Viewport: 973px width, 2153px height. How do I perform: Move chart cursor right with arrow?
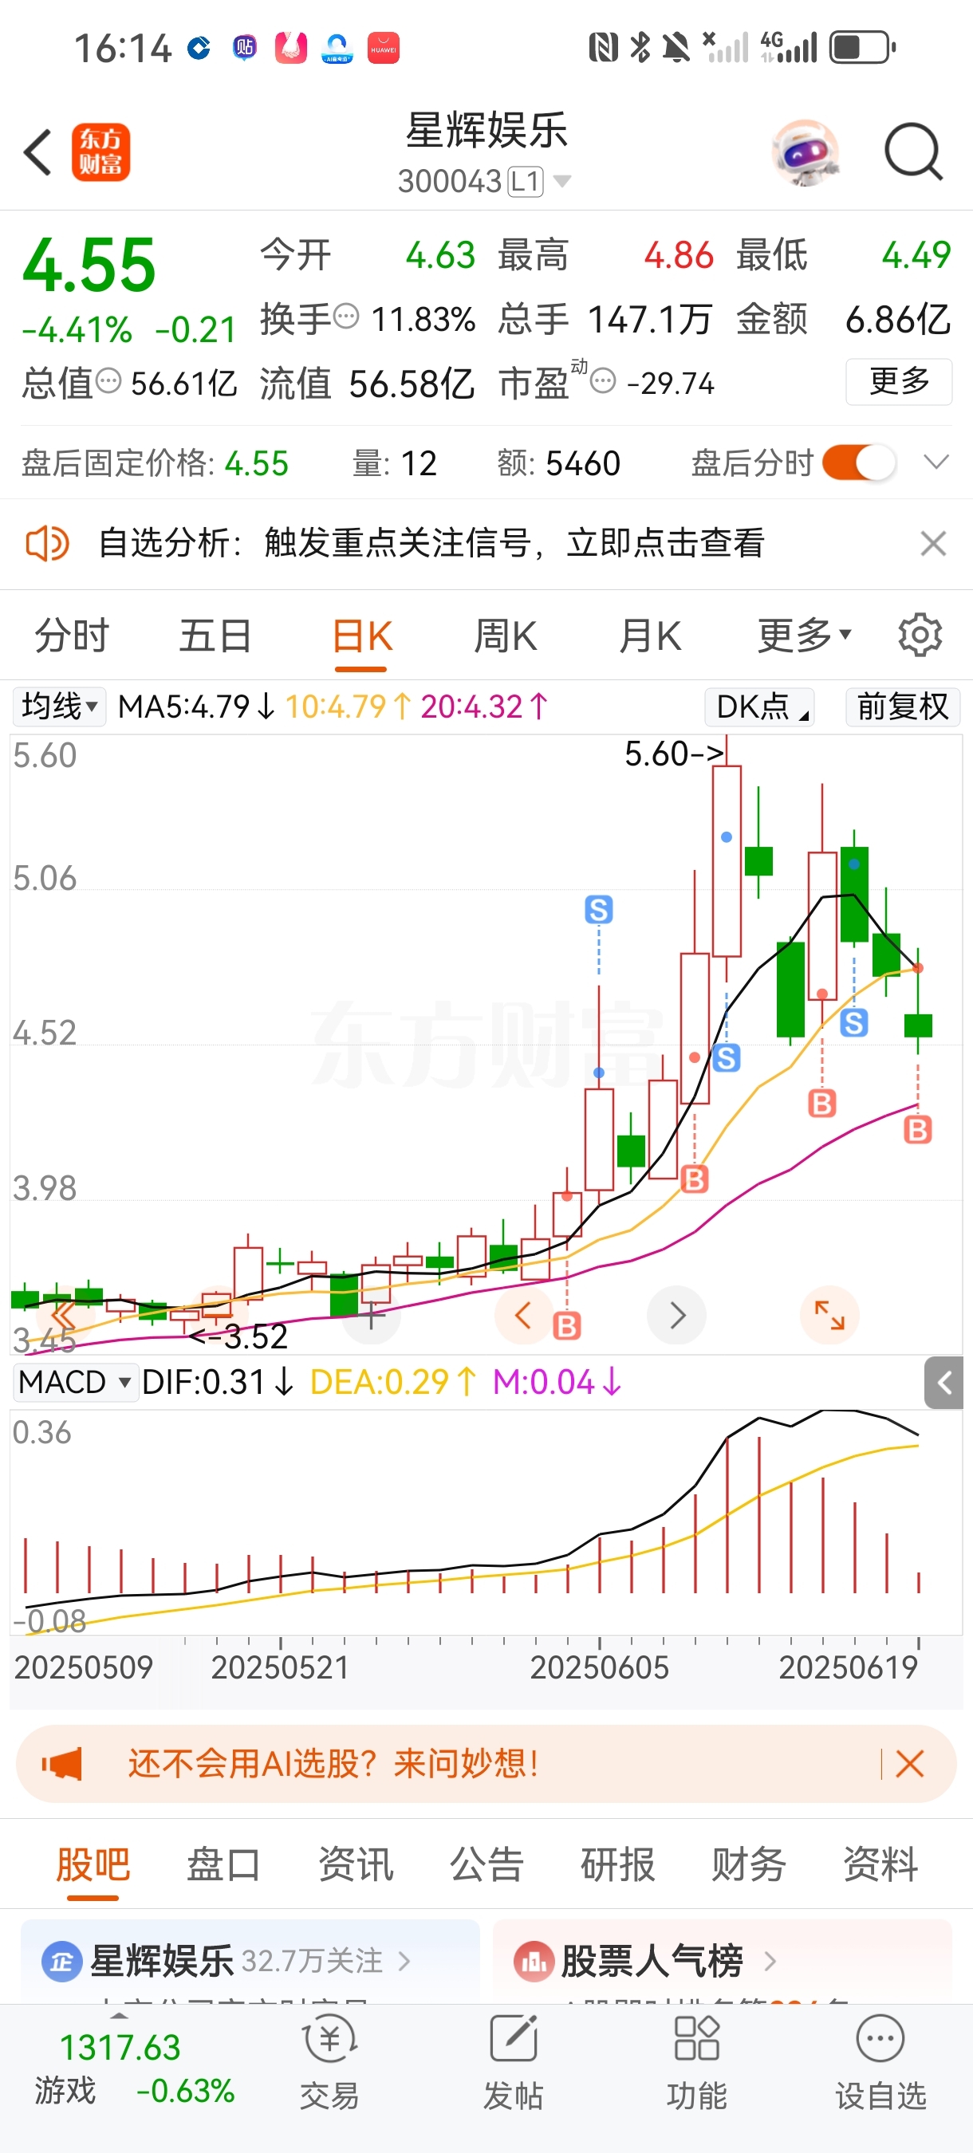pyautogui.click(x=677, y=1316)
